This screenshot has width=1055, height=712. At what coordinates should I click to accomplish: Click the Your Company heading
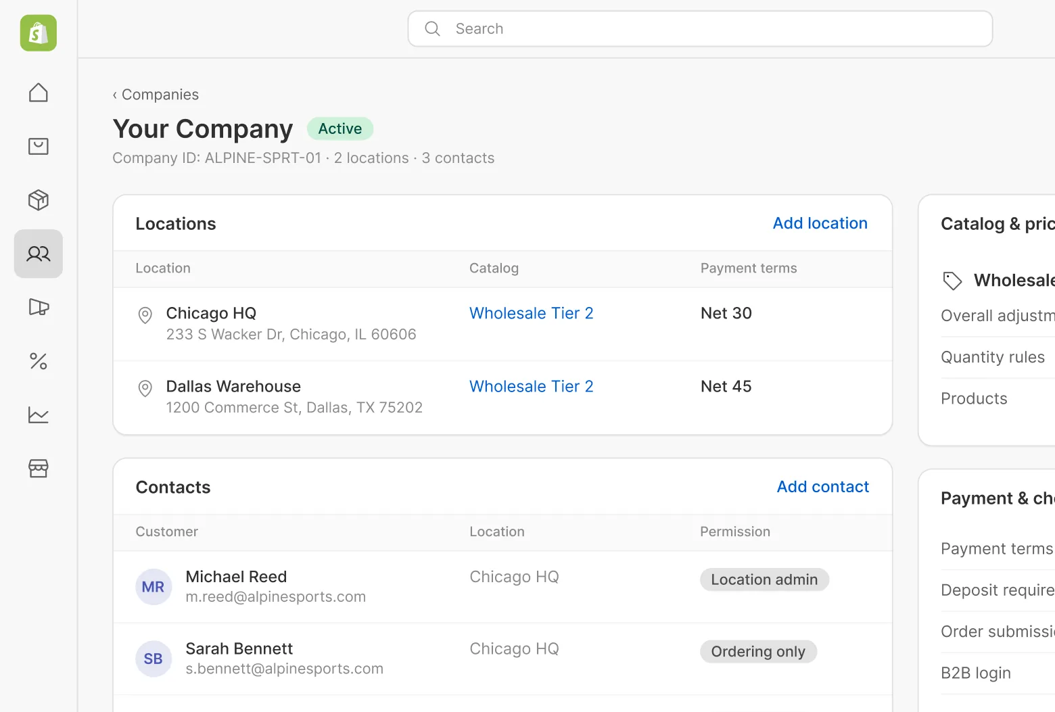pos(203,128)
